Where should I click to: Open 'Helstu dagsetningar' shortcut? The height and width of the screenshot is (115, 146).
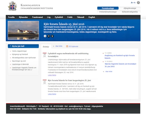point(19,51)
